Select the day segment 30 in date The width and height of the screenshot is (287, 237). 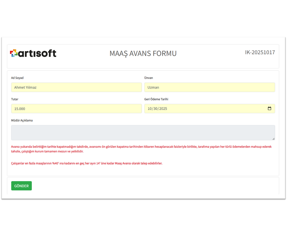pos(155,109)
